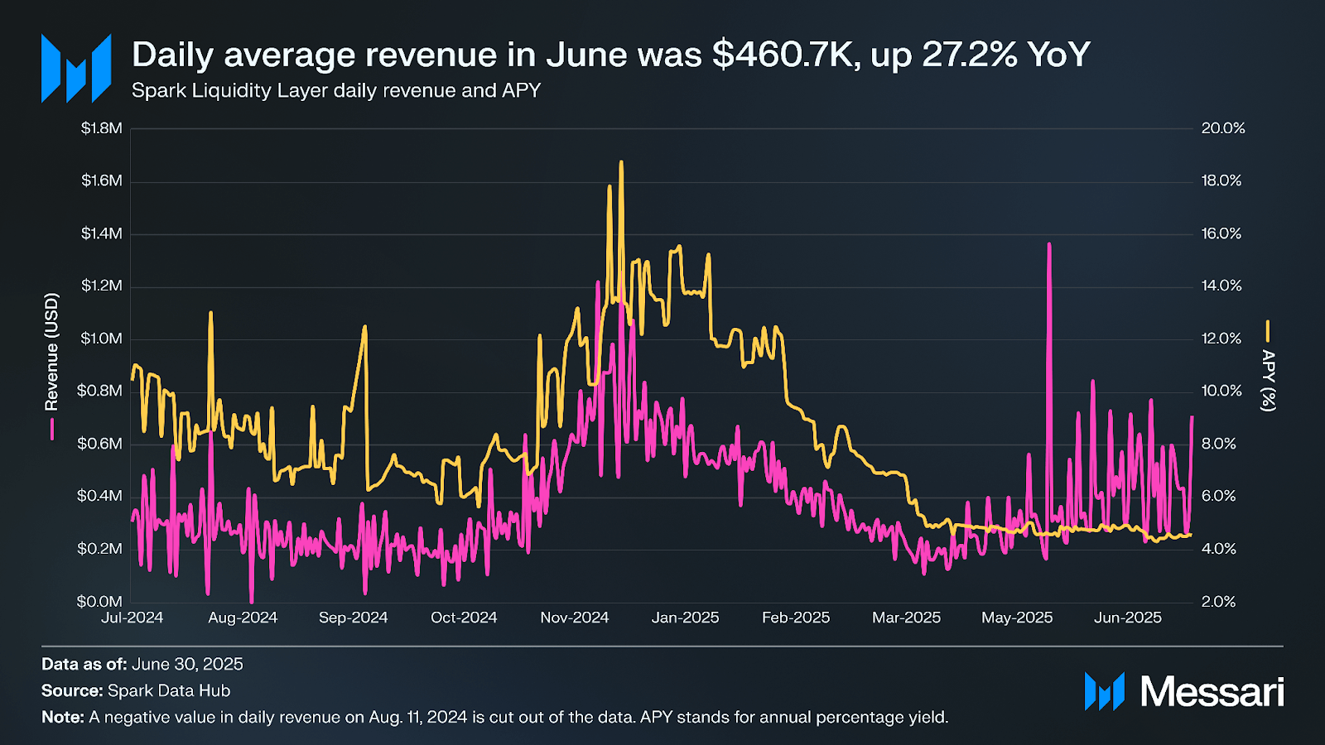This screenshot has width=1325, height=745.
Task: Click the Aug-2024 x-axis label
Action: (243, 618)
